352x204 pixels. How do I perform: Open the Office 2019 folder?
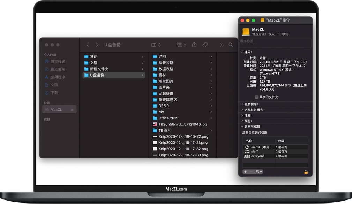tap(168, 118)
